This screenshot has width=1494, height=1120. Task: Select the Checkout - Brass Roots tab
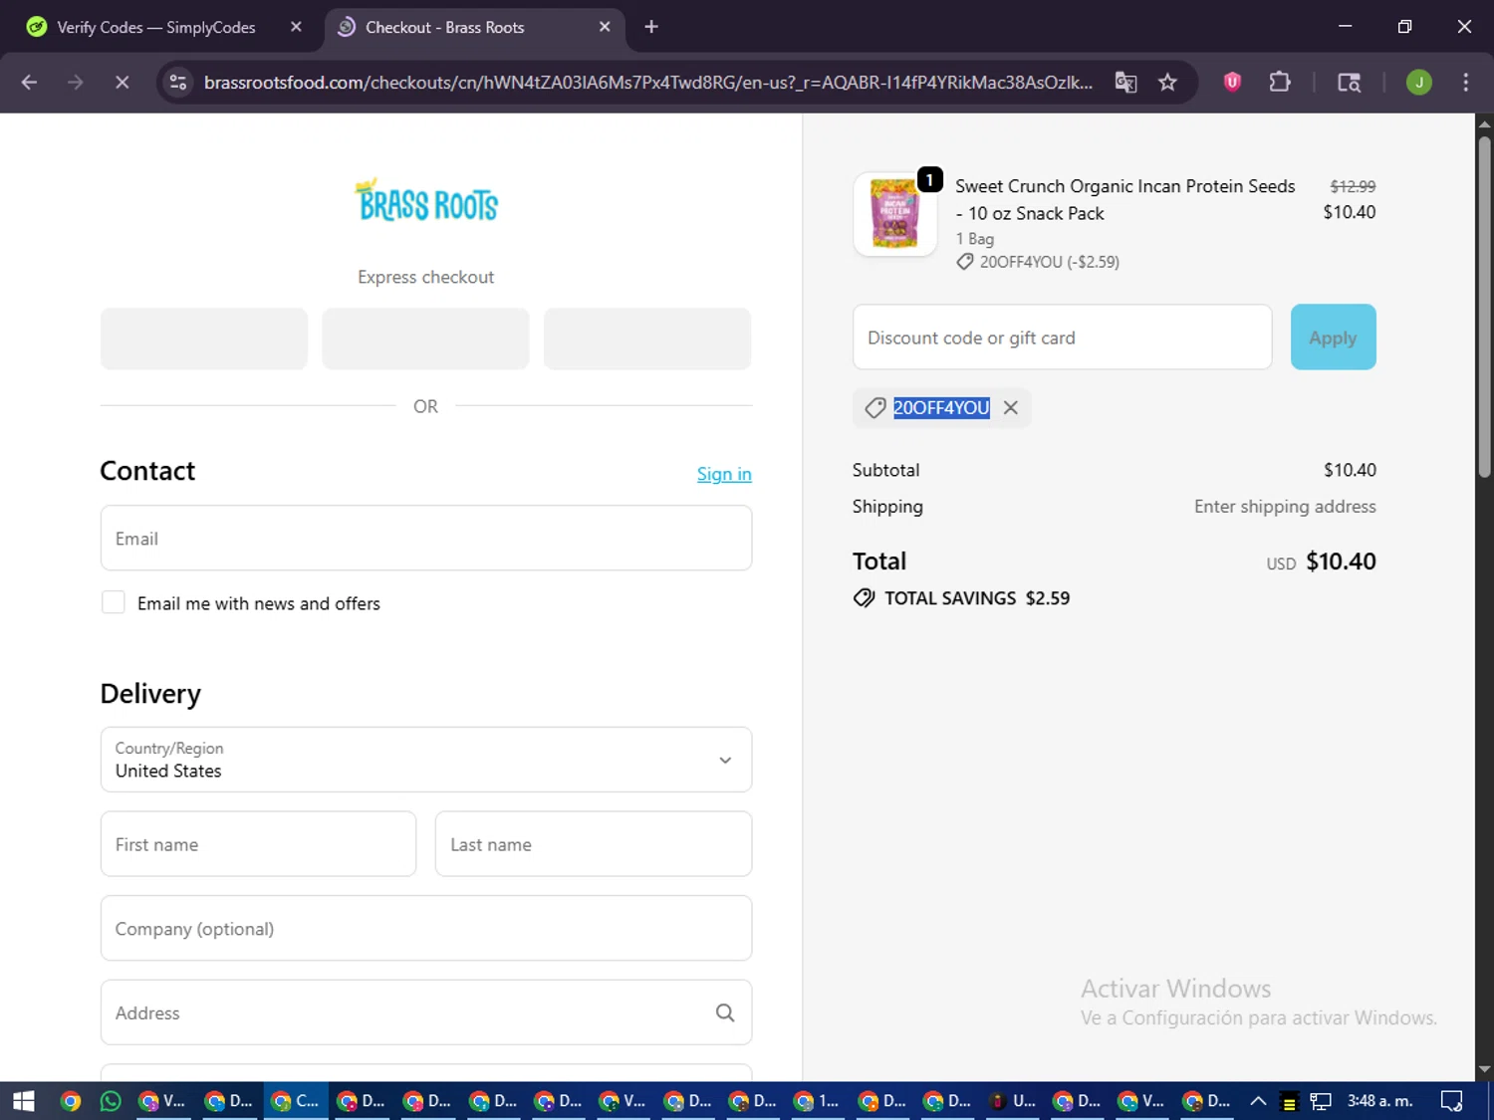pos(468,27)
